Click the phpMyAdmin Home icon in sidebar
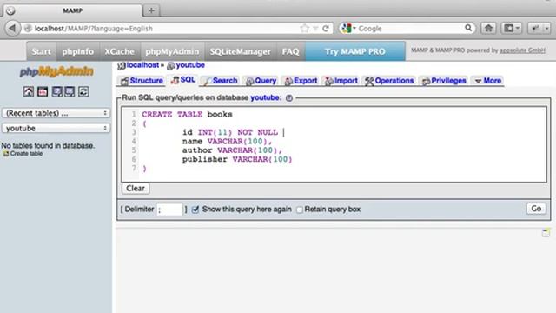Viewport: 556px width, 313px height. 29,91
